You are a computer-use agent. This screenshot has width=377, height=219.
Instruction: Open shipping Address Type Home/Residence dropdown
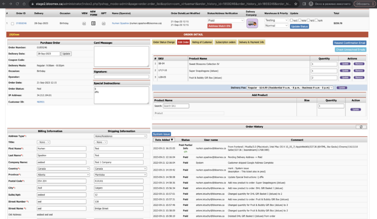click(x=121, y=136)
